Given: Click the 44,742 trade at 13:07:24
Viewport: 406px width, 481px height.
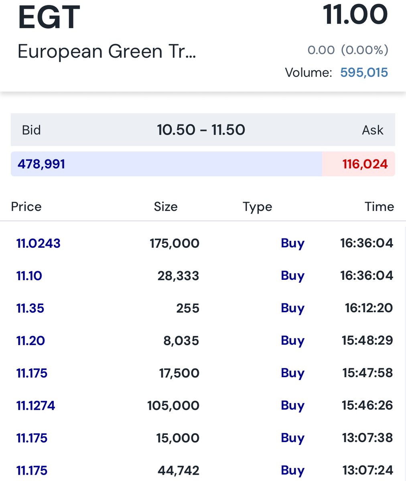Looking at the screenshot, I should click(203, 471).
